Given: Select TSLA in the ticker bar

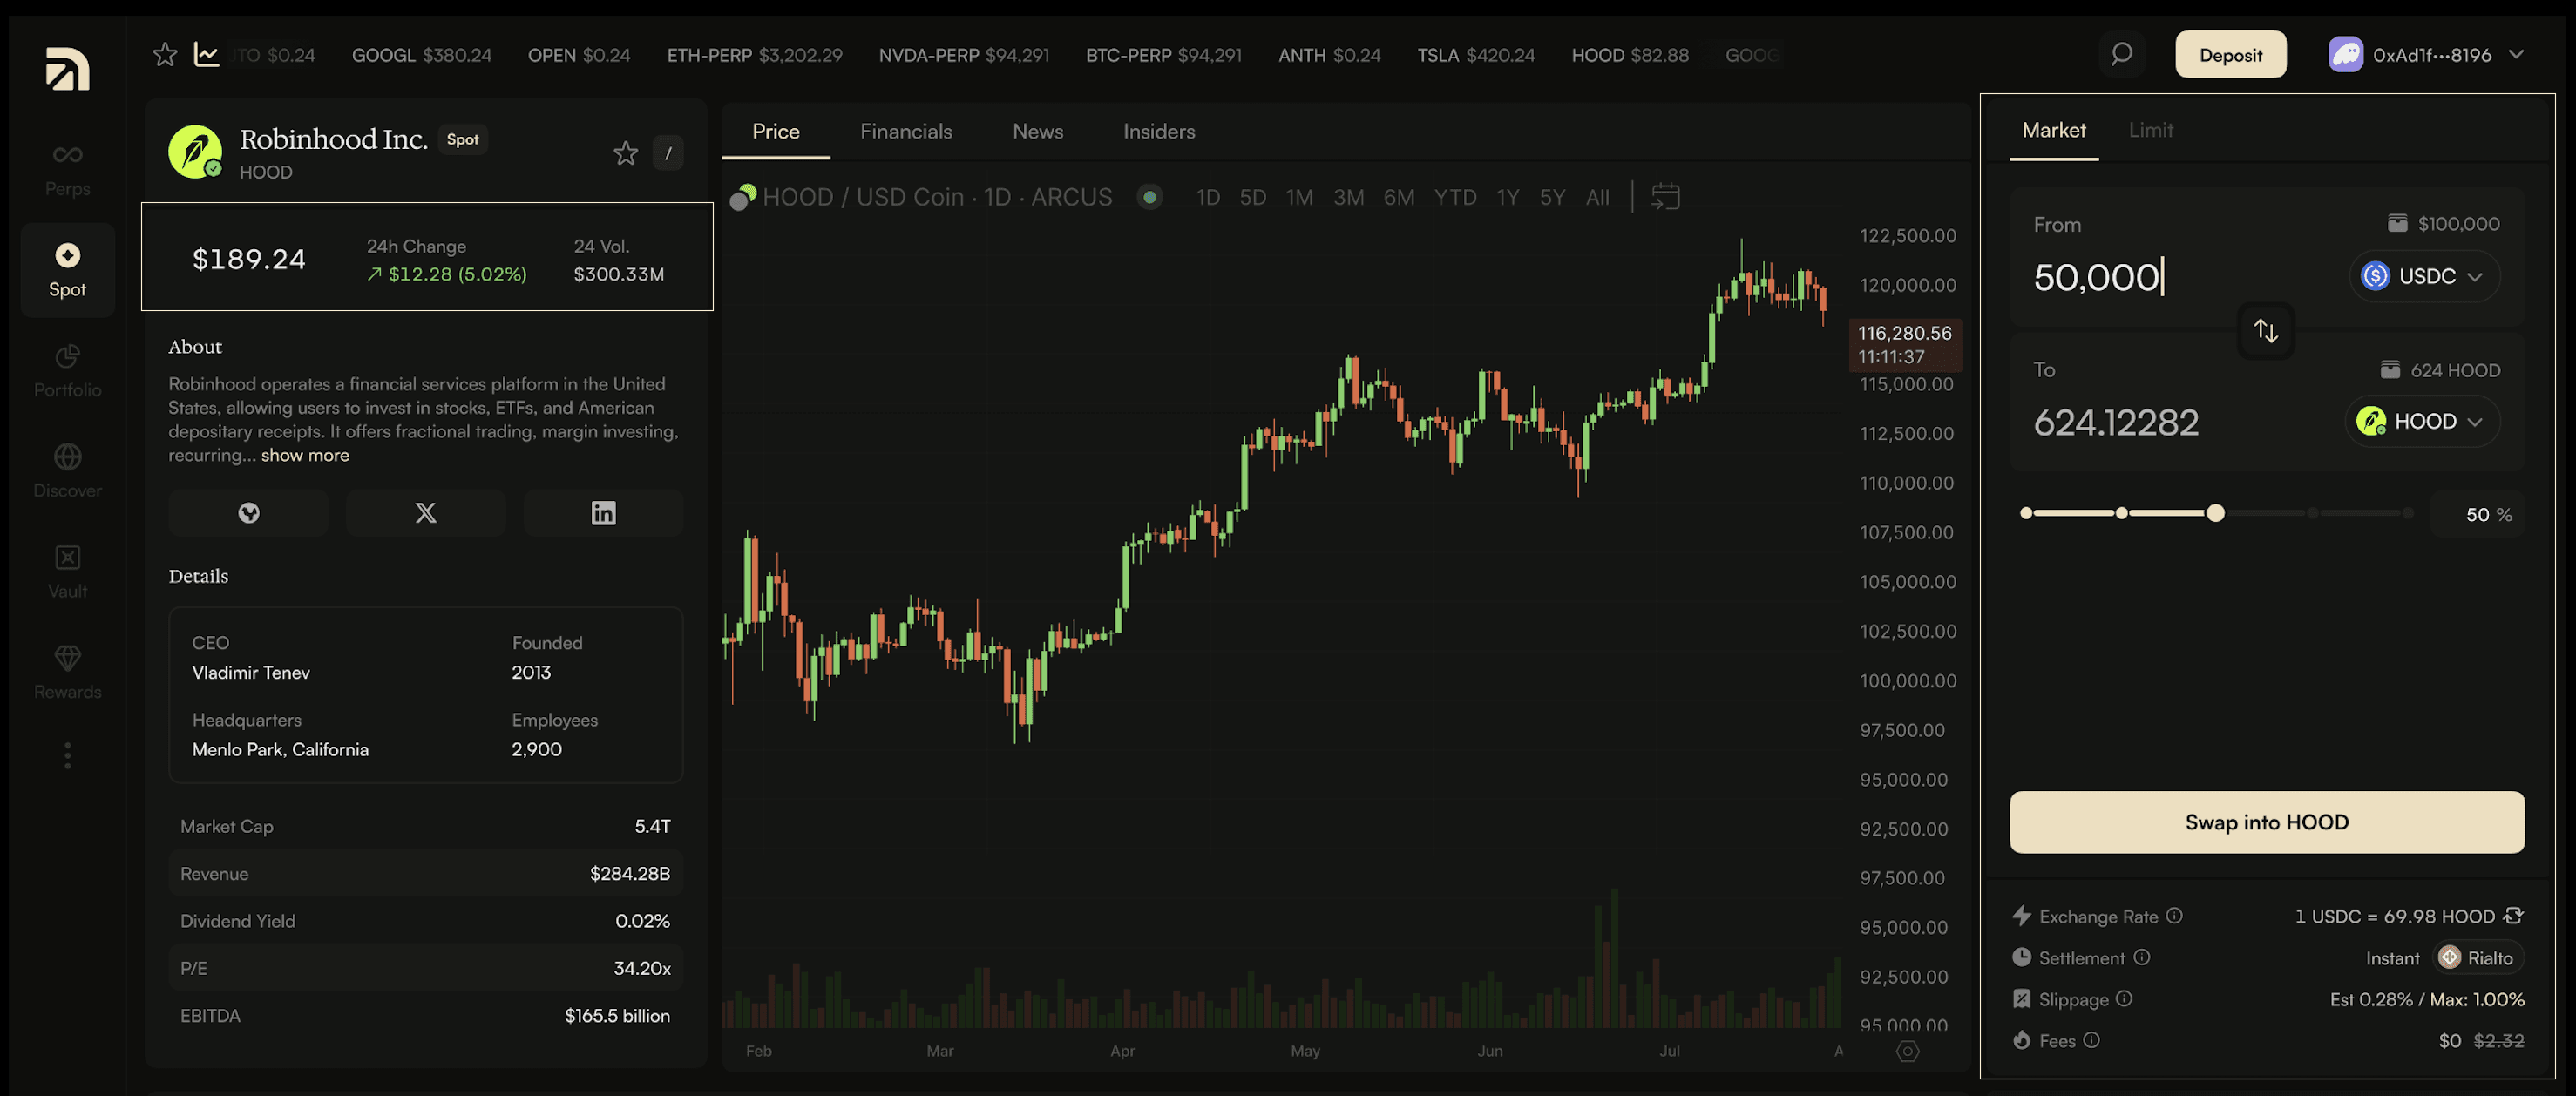Looking at the screenshot, I should tap(1475, 54).
